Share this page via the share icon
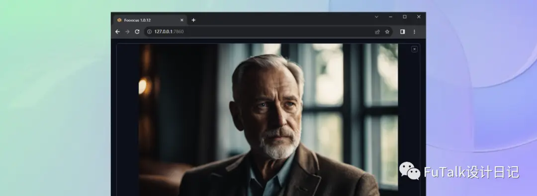Image resolution: width=537 pixels, height=196 pixels. [x=377, y=32]
